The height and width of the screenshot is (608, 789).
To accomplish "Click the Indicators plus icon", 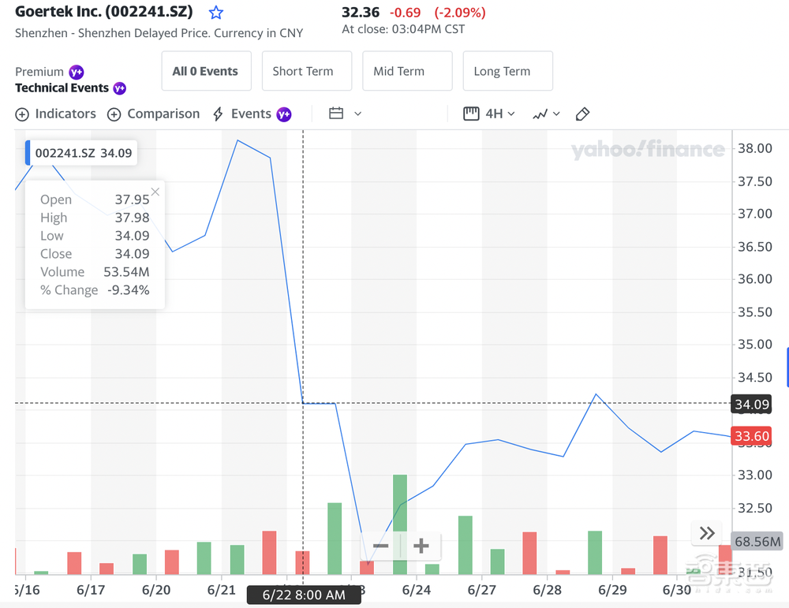I will [22, 114].
